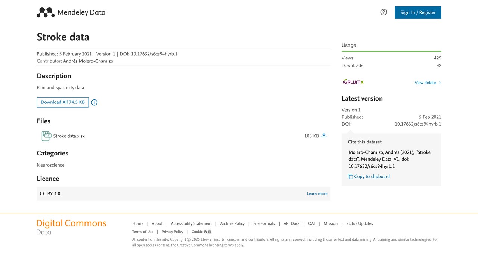
Task: Click the Pain and spasticity data description
Action: pyautogui.click(x=60, y=87)
